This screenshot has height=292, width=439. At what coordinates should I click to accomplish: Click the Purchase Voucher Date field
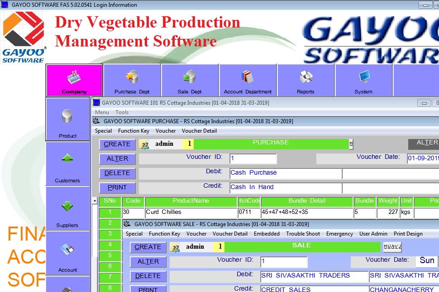click(x=423, y=158)
